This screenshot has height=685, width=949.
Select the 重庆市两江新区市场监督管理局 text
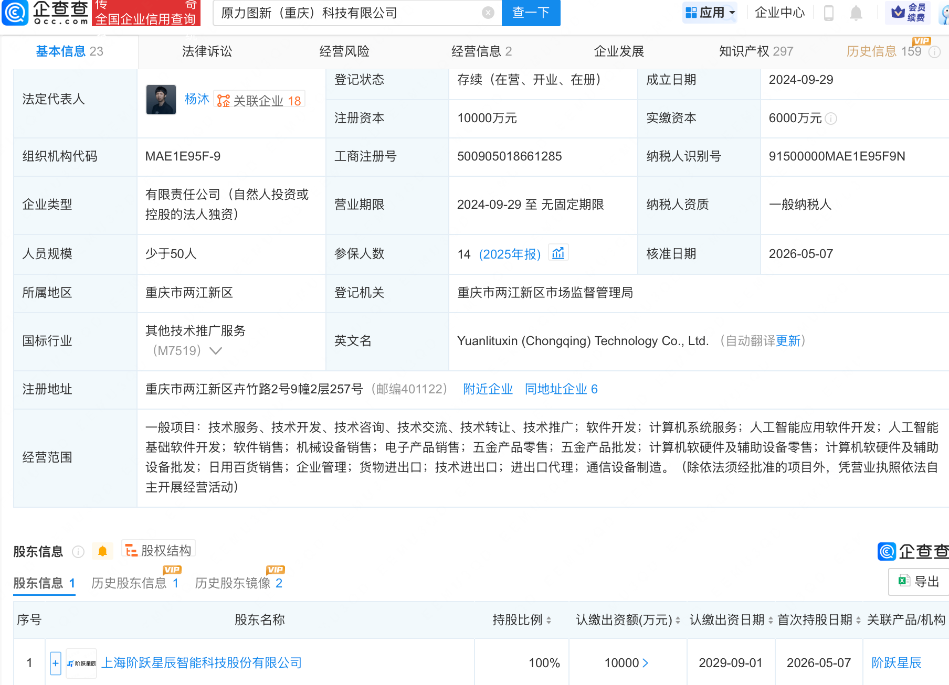(x=545, y=293)
